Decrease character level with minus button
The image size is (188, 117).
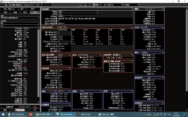point(107,5)
